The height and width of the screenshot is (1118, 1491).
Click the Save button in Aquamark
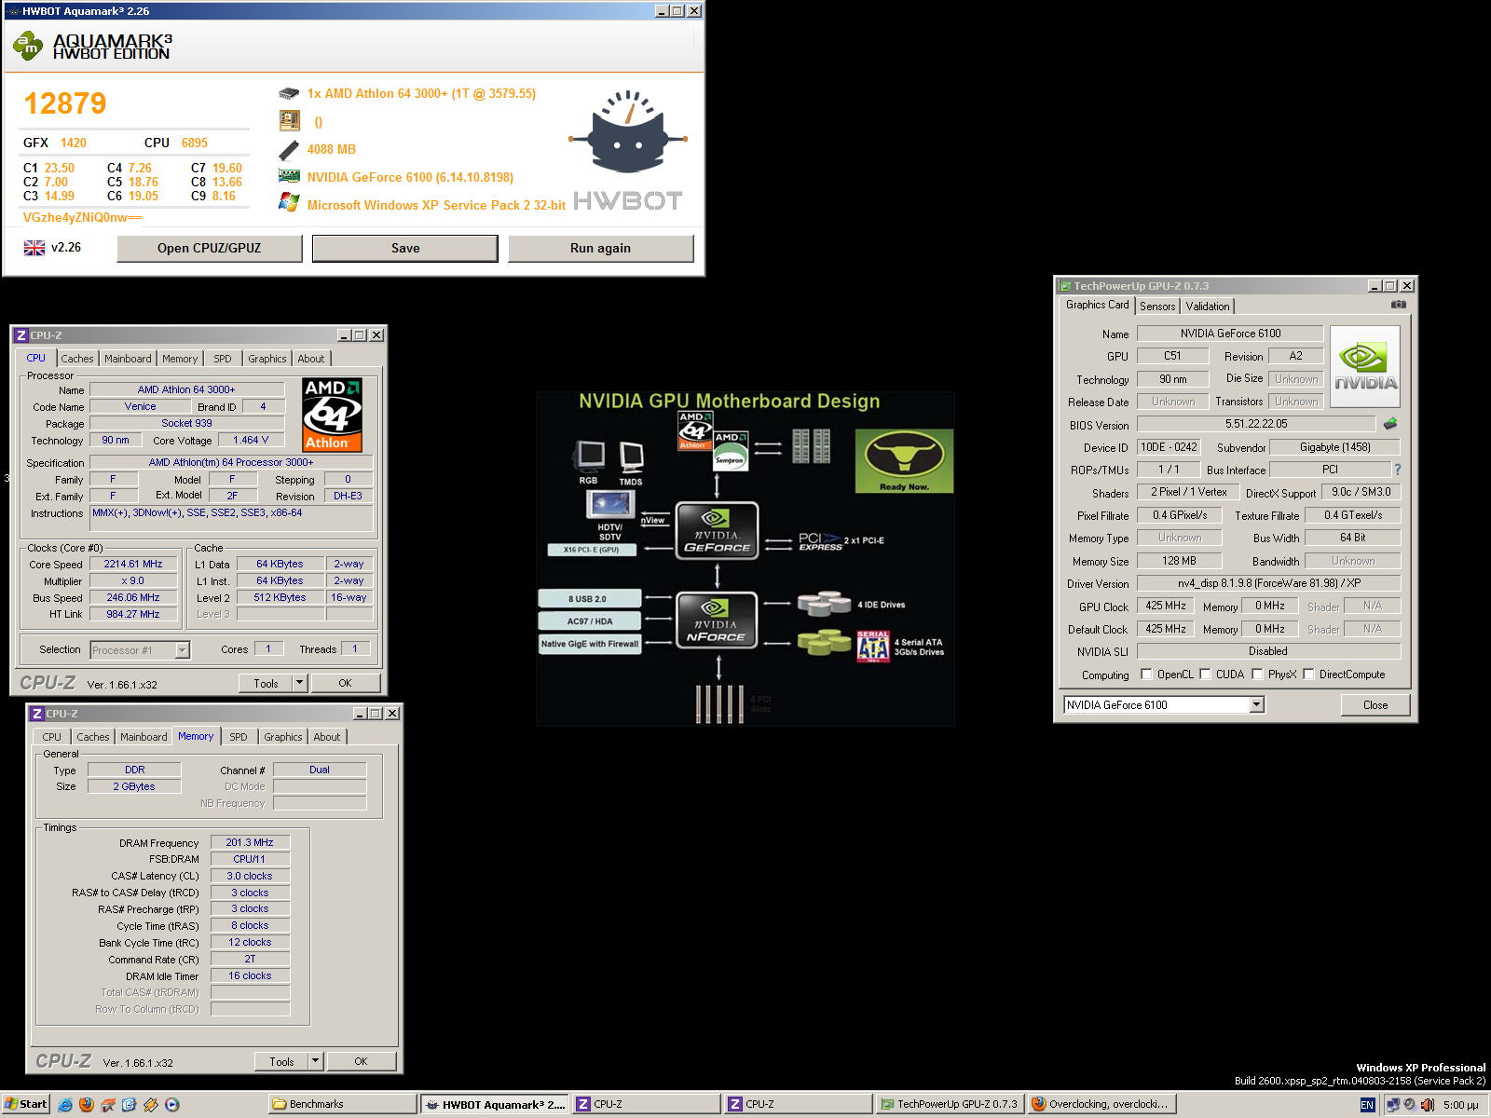pos(405,248)
